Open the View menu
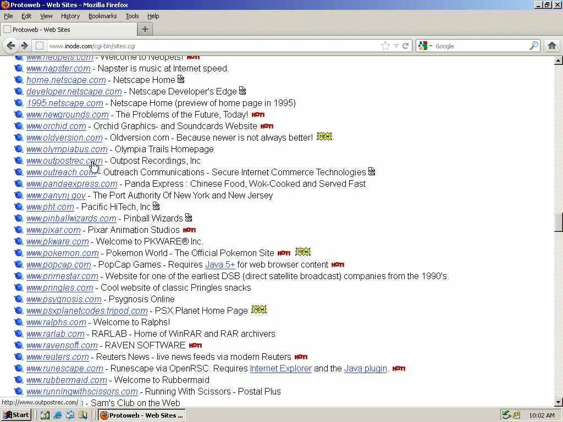Viewport: 563px width, 422px height. pyautogui.click(x=46, y=16)
